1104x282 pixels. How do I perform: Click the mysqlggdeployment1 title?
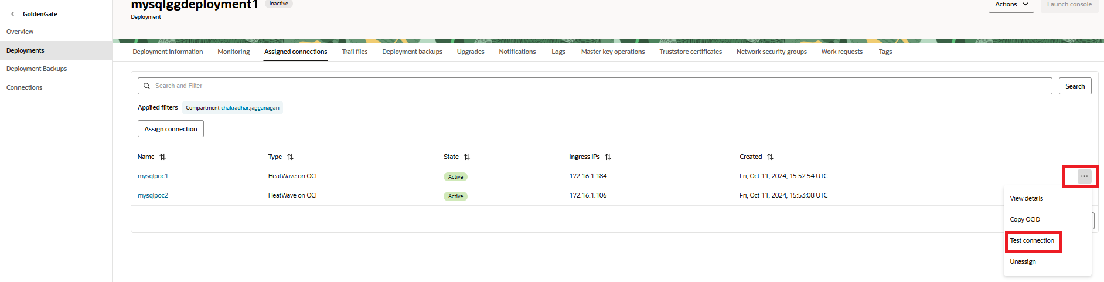coord(195,5)
